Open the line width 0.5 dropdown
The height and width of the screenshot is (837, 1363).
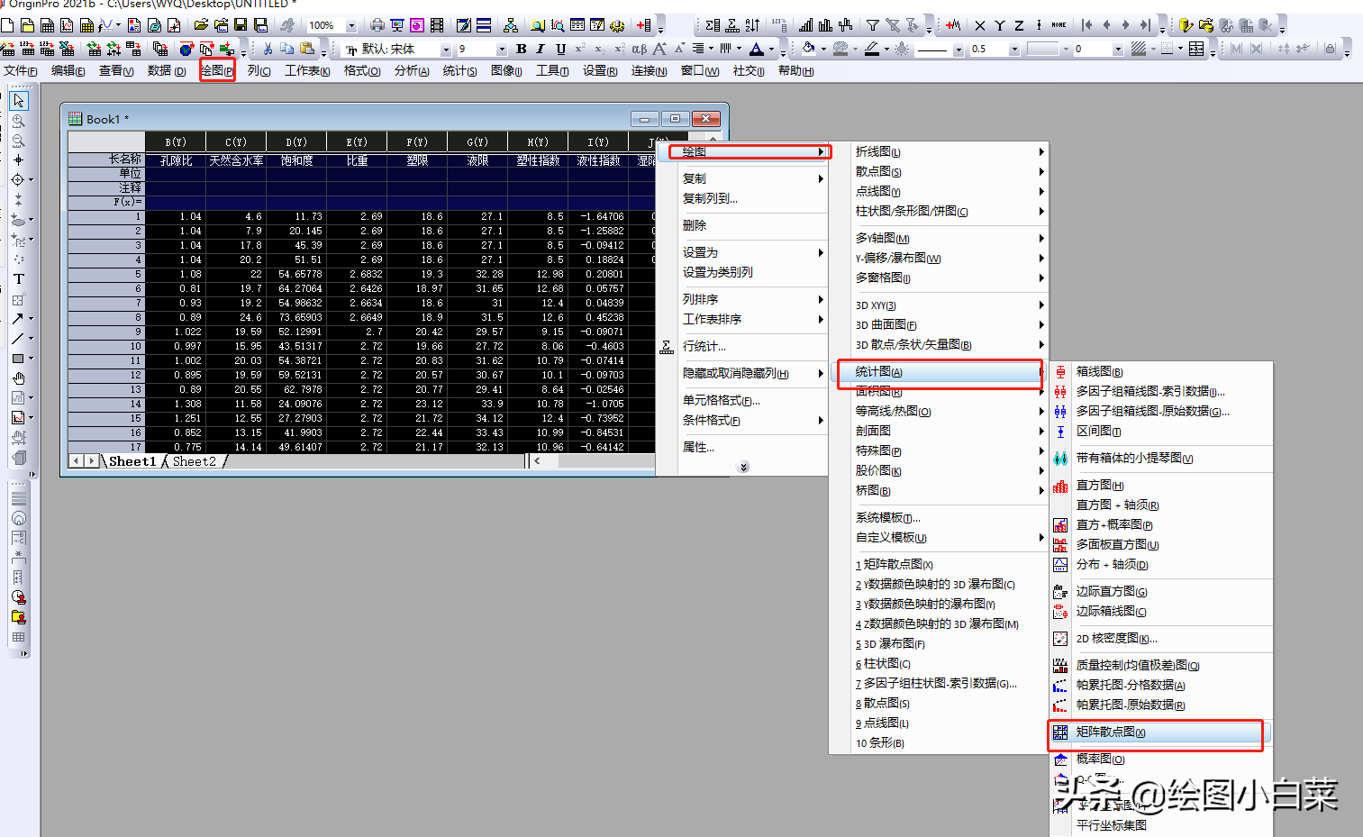[x=1014, y=49]
